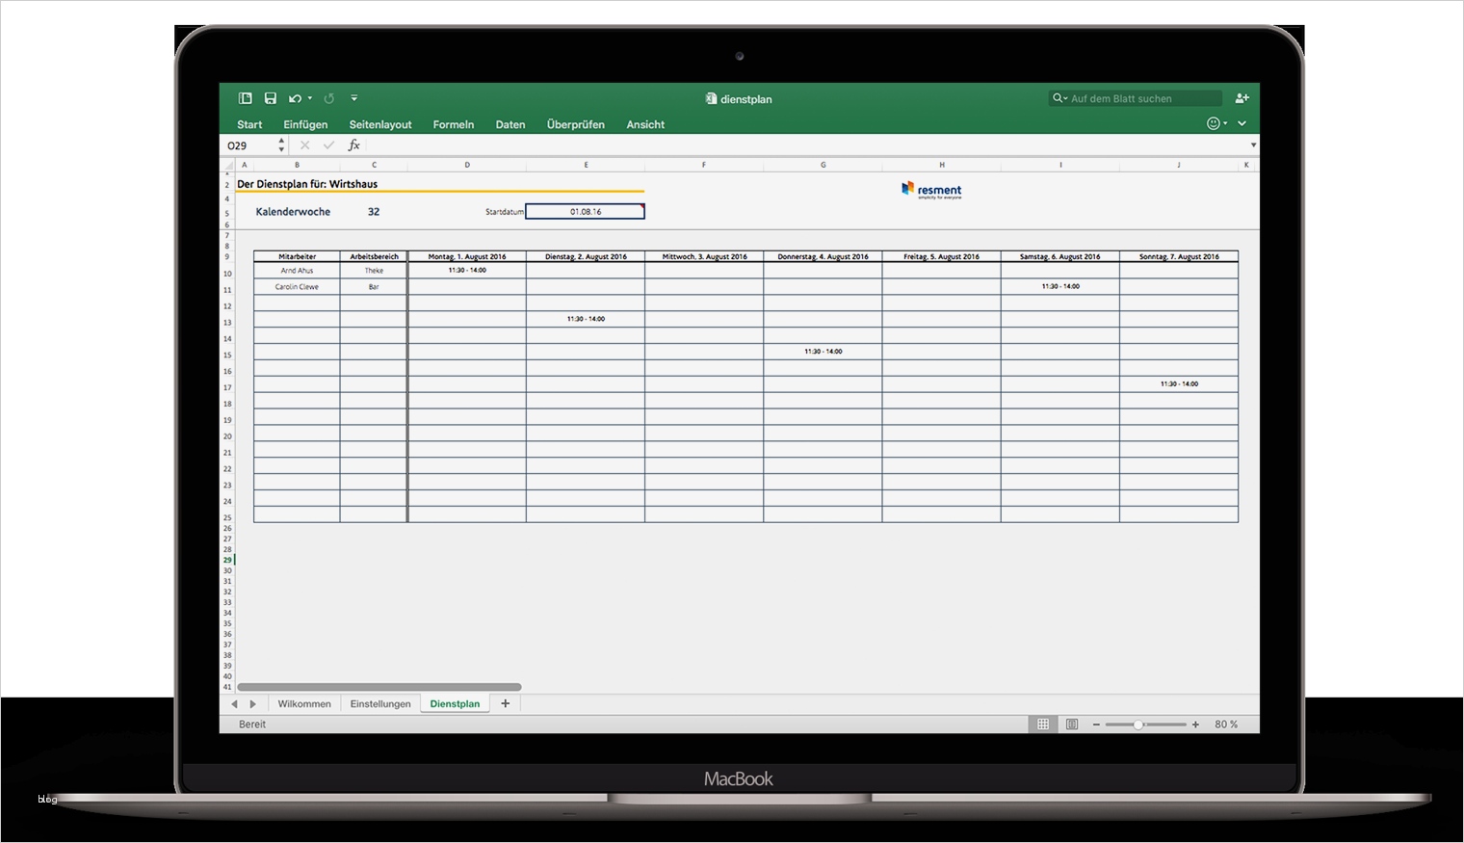Open the Formeln ribbon tab
The image size is (1464, 843).
453,124
